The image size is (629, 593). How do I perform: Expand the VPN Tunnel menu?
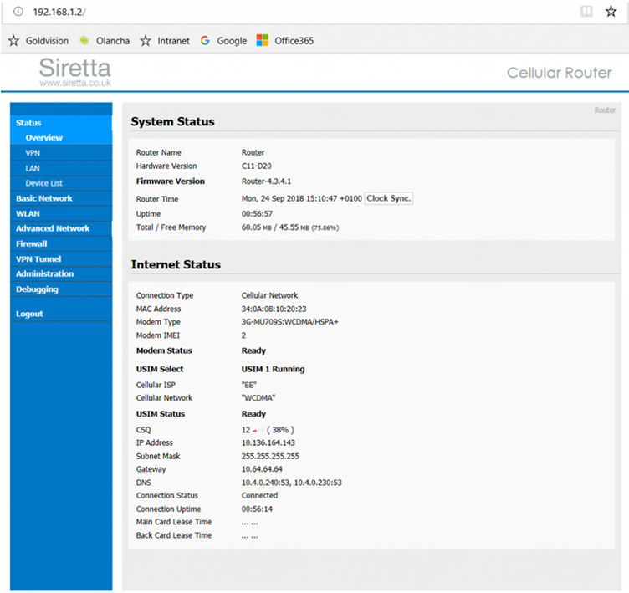click(61, 258)
